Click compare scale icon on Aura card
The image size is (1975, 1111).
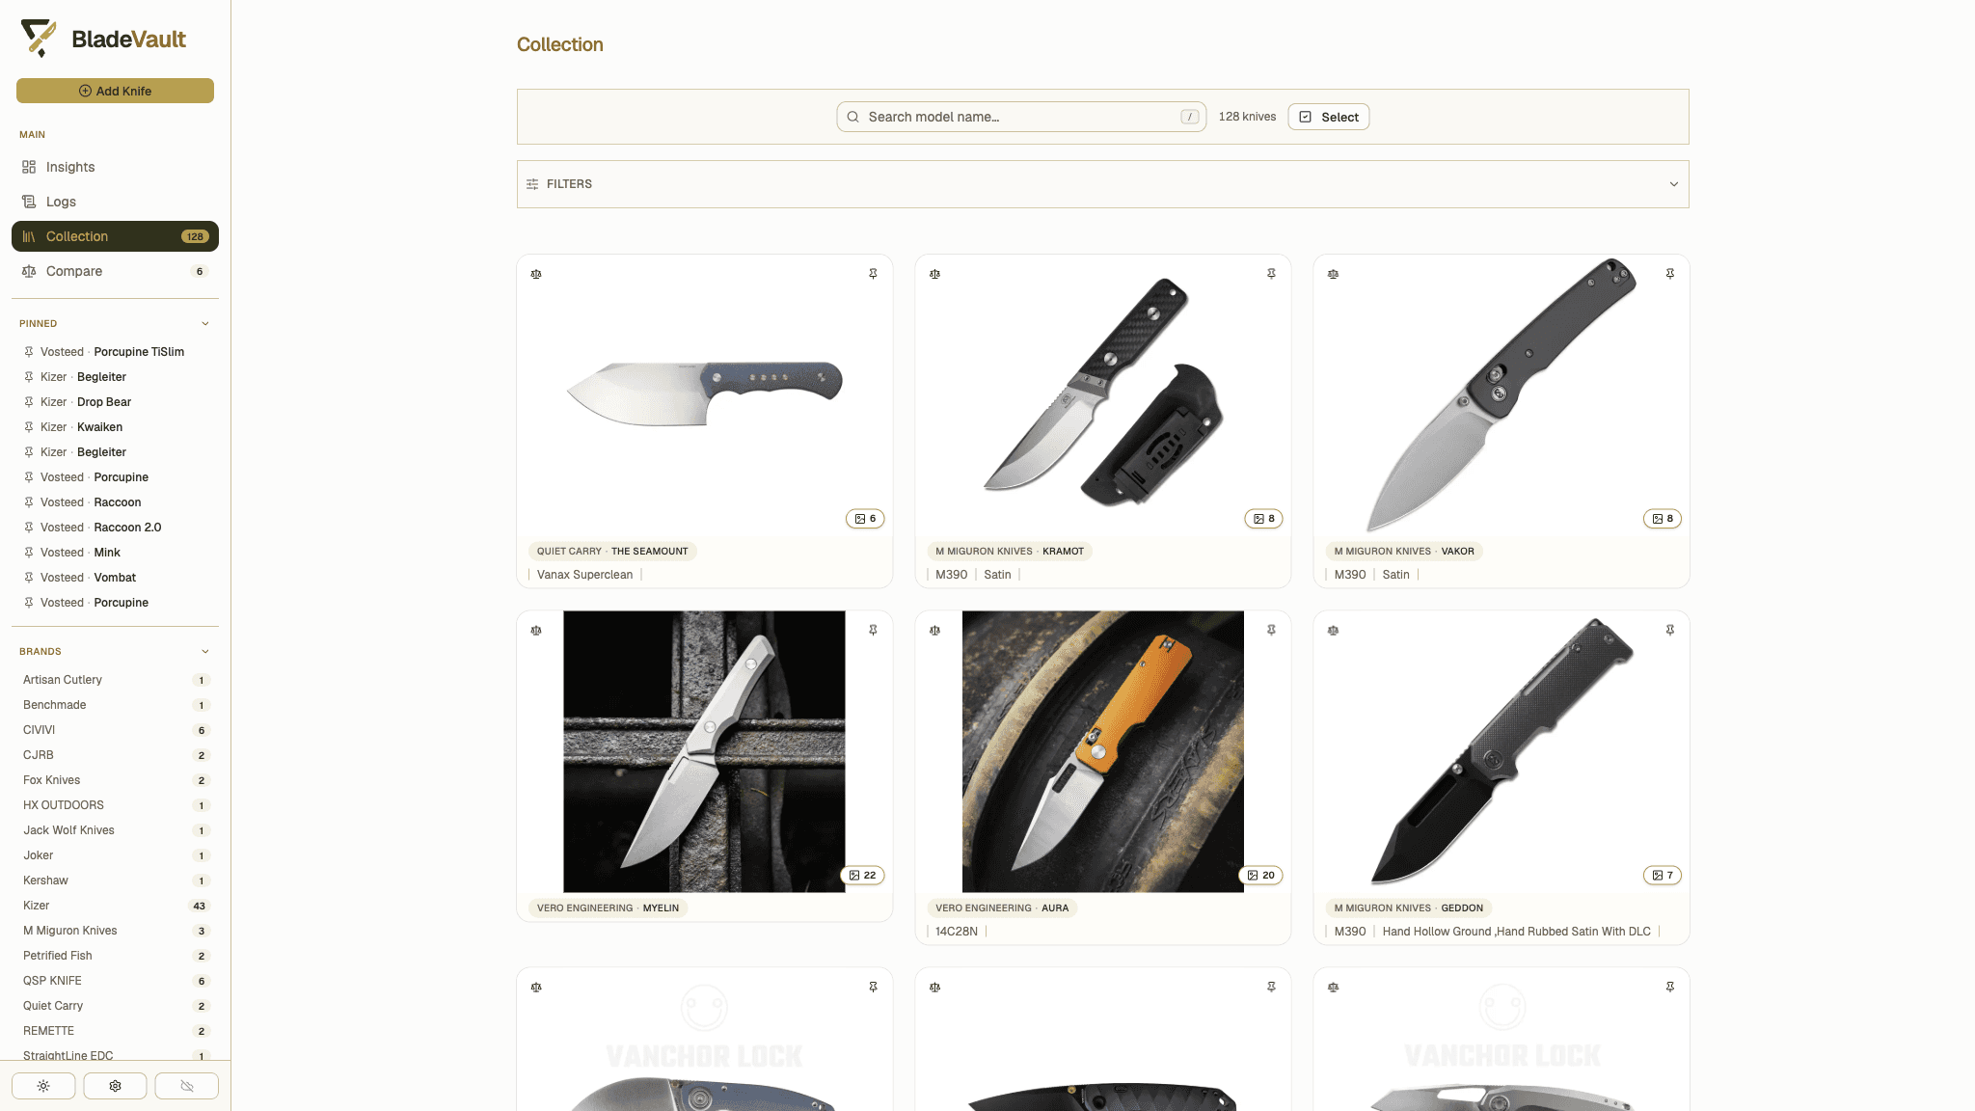[934, 631]
